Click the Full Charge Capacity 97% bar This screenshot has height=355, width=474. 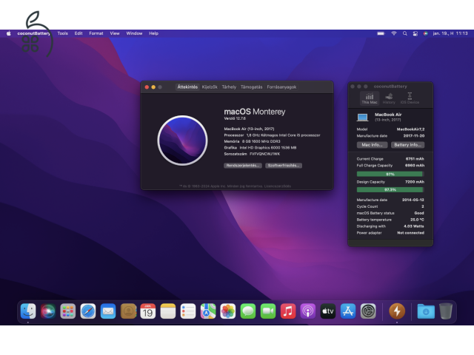390,174
